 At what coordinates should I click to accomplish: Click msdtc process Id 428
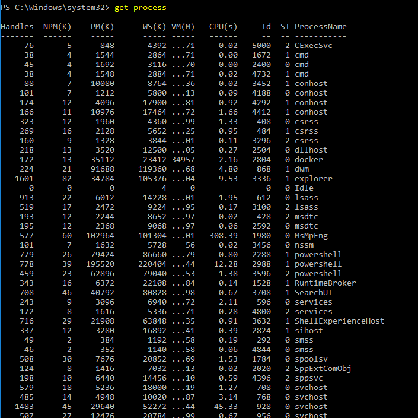pyautogui.click(x=264, y=217)
